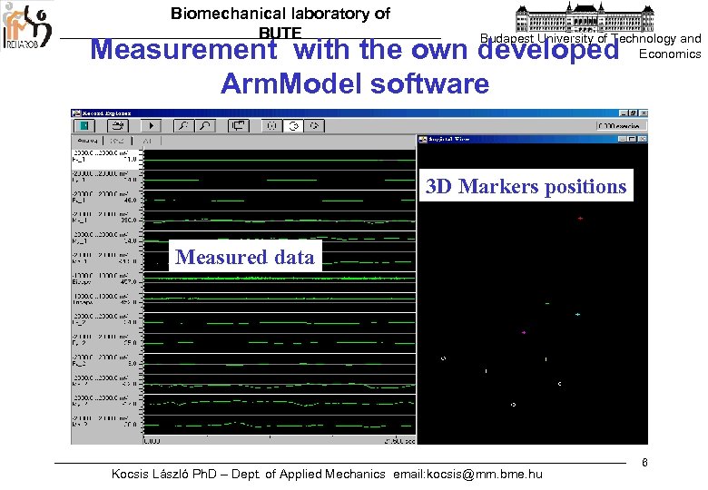Switch to the Analog tab

click(88, 141)
